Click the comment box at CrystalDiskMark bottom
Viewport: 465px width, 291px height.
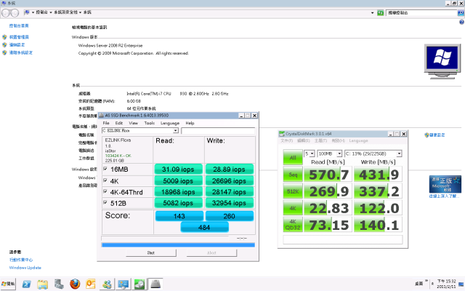coord(343,239)
